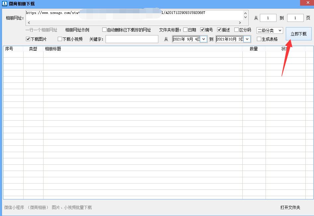Image resolution: width=314 pixels, height=216 pixels.
Task: Click the URL box horizontal scroll right arrow
Action: pyautogui.click(x=240, y=23)
